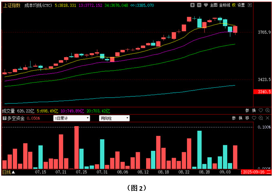Click the heart icon in 成交量 row
The height and width of the screenshot is (196, 273).
click(x=261, y=110)
